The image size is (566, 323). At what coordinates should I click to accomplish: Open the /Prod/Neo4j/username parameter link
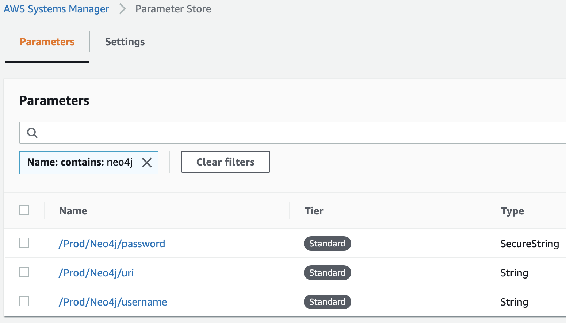coord(113,302)
